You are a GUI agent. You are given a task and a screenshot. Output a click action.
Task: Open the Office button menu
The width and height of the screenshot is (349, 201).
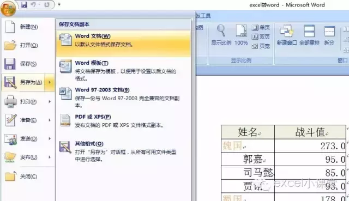pyautogui.click(x=8, y=8)
